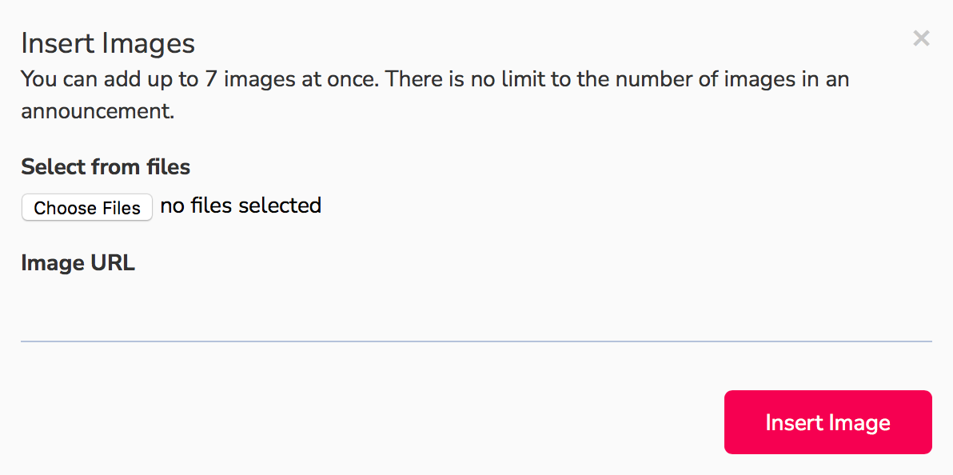
Task: Dismiss the dialog with the gray X icon
Action: coord(921,38)
